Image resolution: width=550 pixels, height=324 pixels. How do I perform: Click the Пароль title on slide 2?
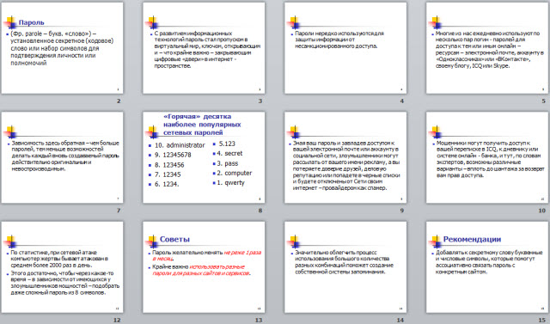[31, 22]
